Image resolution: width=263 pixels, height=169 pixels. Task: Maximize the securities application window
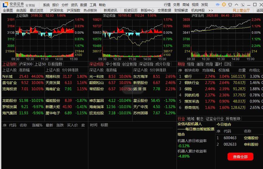point(255,5)
